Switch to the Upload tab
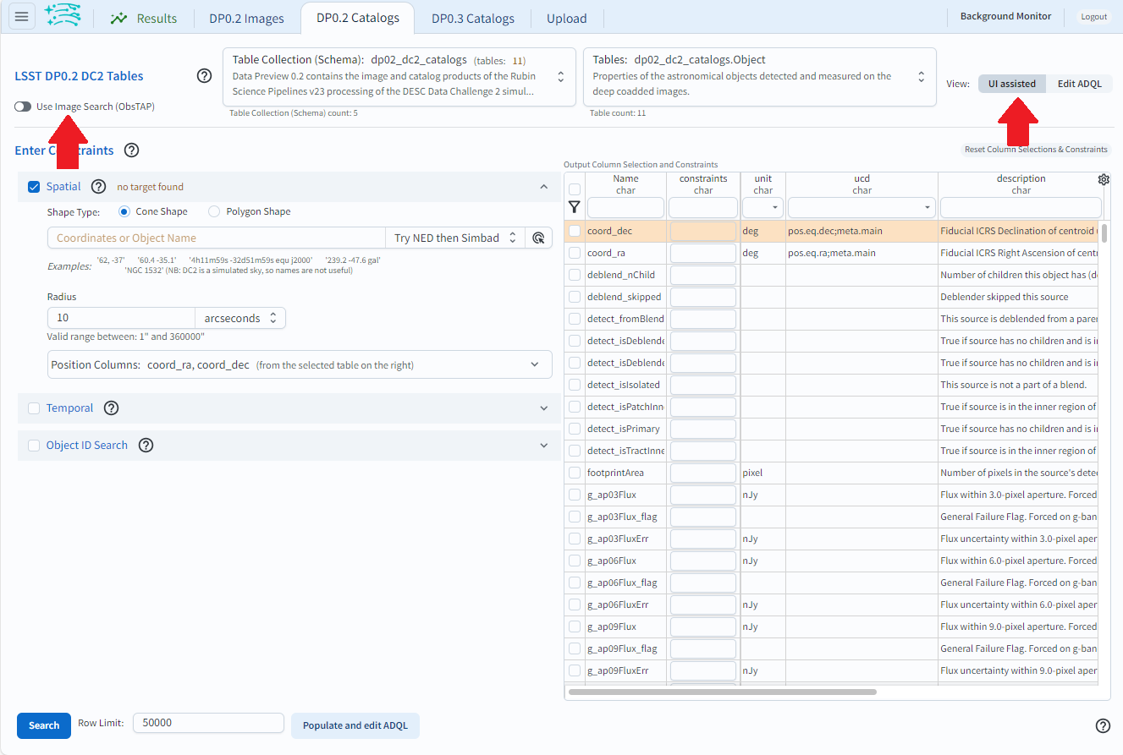The width and height of the screenshot is (1123, 755). tap(566, 17)
